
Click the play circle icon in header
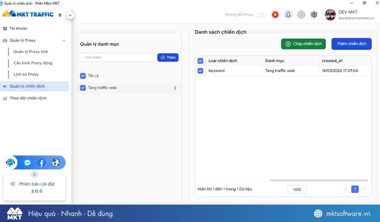point(301,15)
